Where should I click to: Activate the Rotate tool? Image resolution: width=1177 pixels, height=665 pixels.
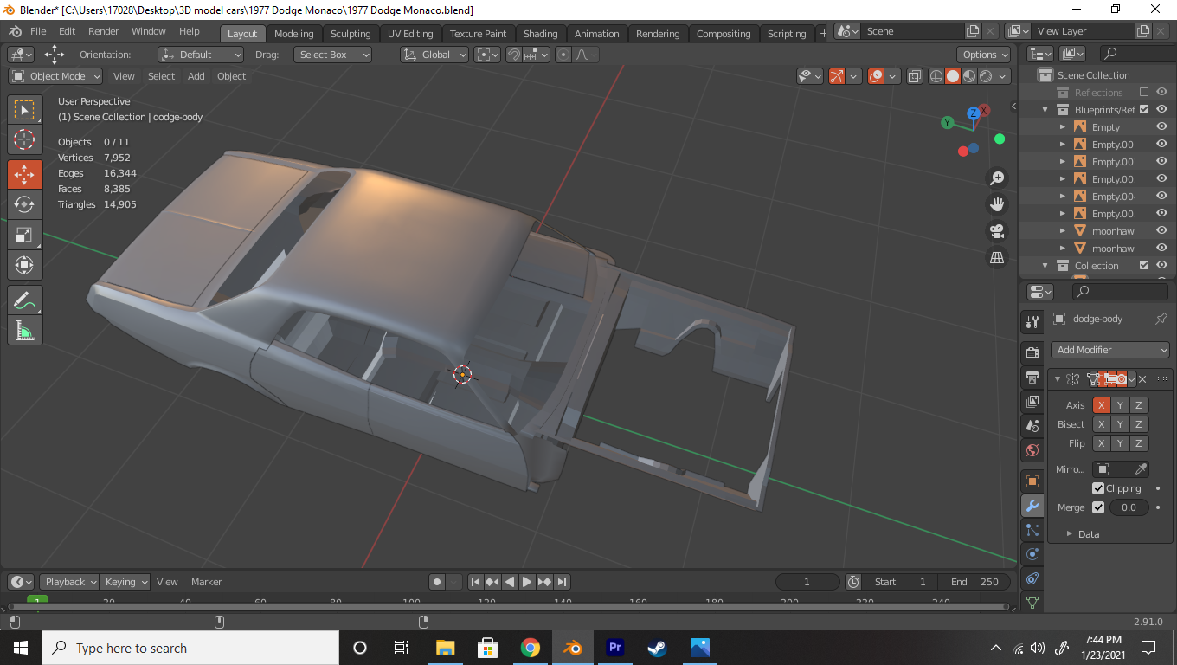coord(24,204)
